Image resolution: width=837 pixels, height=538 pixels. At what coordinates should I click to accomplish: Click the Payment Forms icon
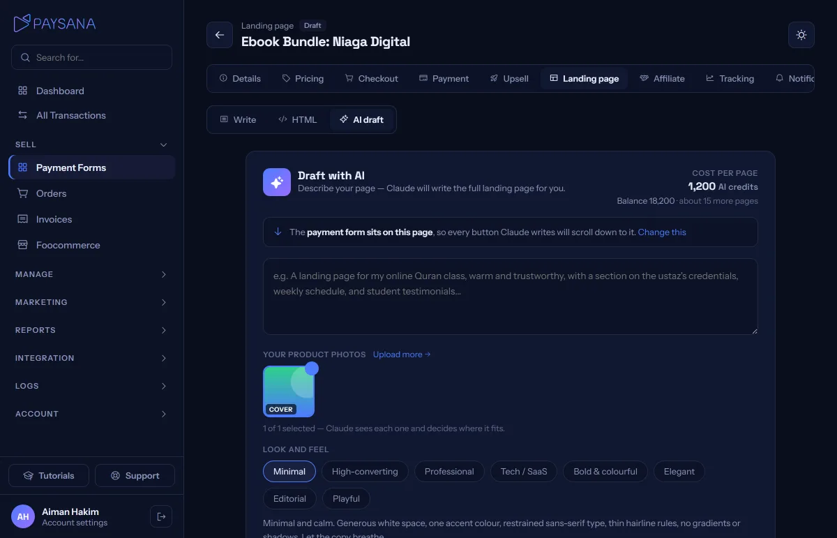[x=23, y=167]
